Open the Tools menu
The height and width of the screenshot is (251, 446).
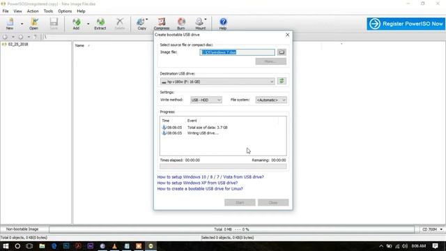[x=48, y=11]
